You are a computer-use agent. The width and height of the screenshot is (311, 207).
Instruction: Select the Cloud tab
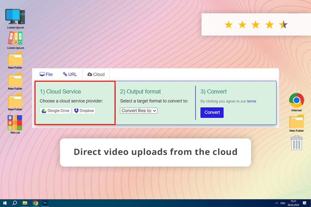96,74
